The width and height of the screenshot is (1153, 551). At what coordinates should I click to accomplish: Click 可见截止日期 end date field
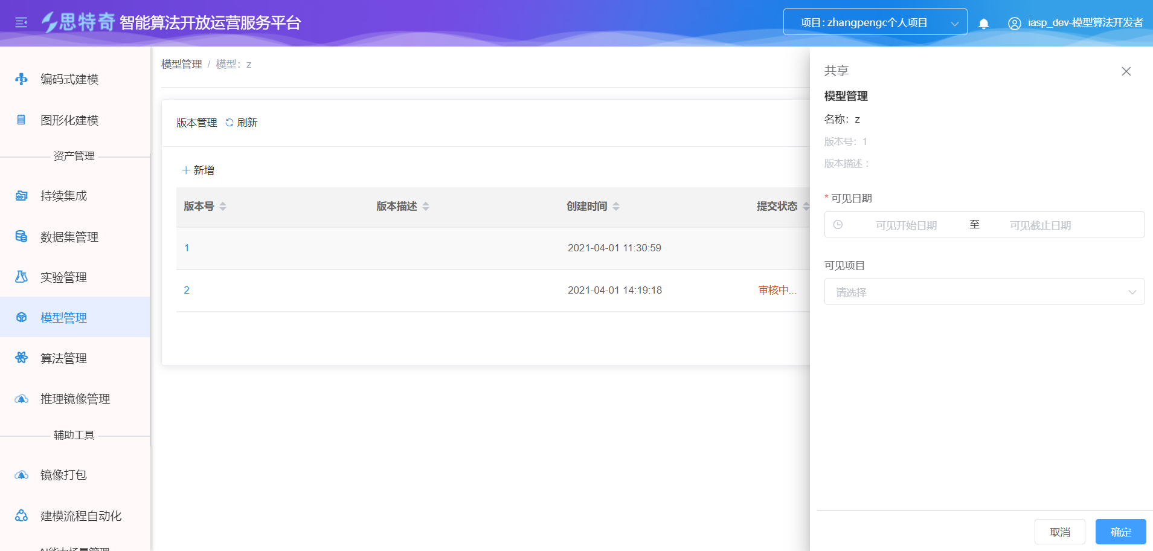(1040, 225)
